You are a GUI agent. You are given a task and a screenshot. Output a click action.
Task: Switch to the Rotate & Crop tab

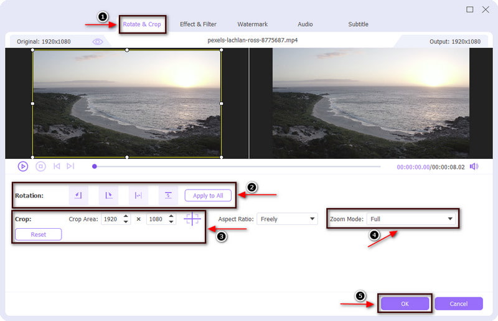(142, 24)
